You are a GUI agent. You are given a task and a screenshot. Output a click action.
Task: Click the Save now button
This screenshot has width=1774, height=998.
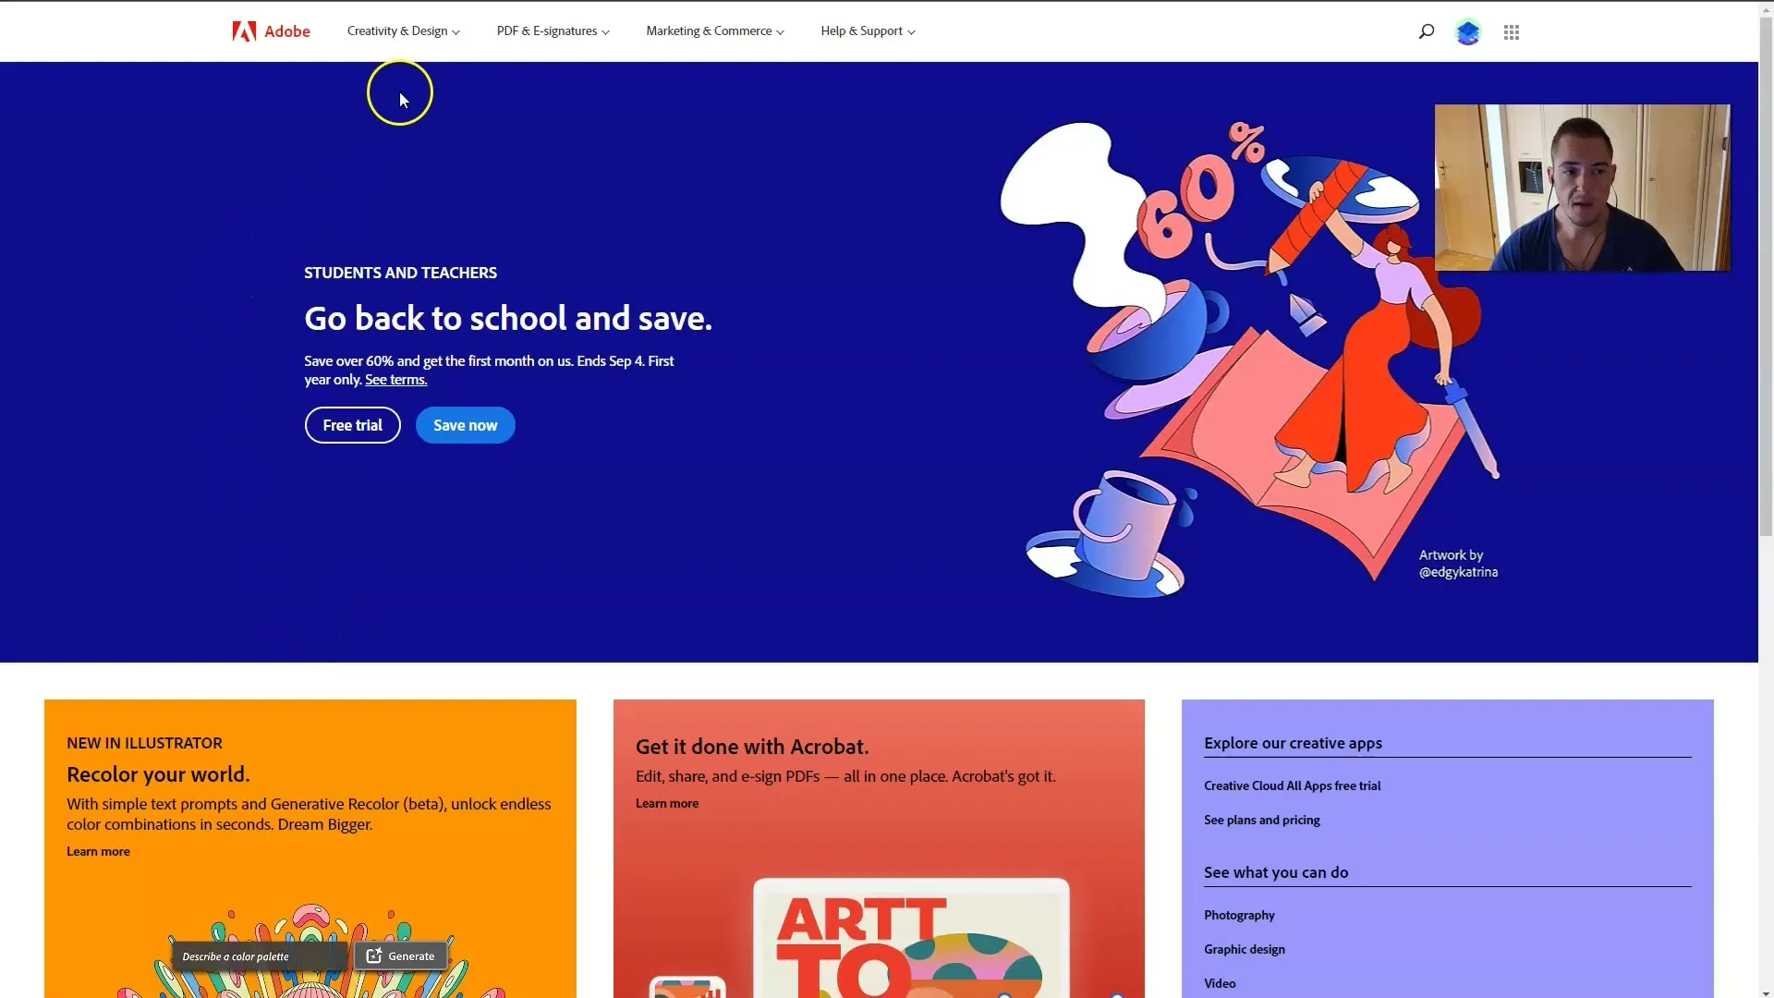[464, 424]
